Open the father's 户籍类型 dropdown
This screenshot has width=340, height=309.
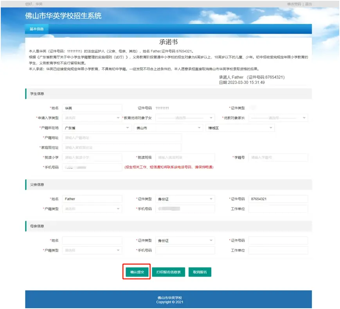92,209
